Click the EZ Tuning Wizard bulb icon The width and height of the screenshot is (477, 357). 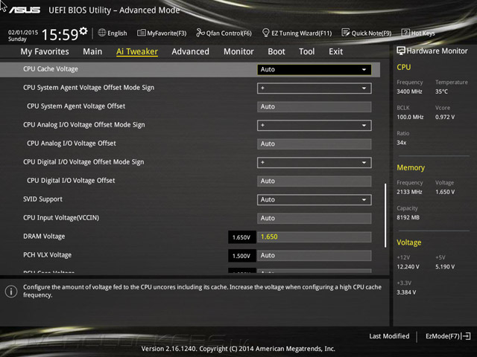pyautogui.click(x=265, y=33)
